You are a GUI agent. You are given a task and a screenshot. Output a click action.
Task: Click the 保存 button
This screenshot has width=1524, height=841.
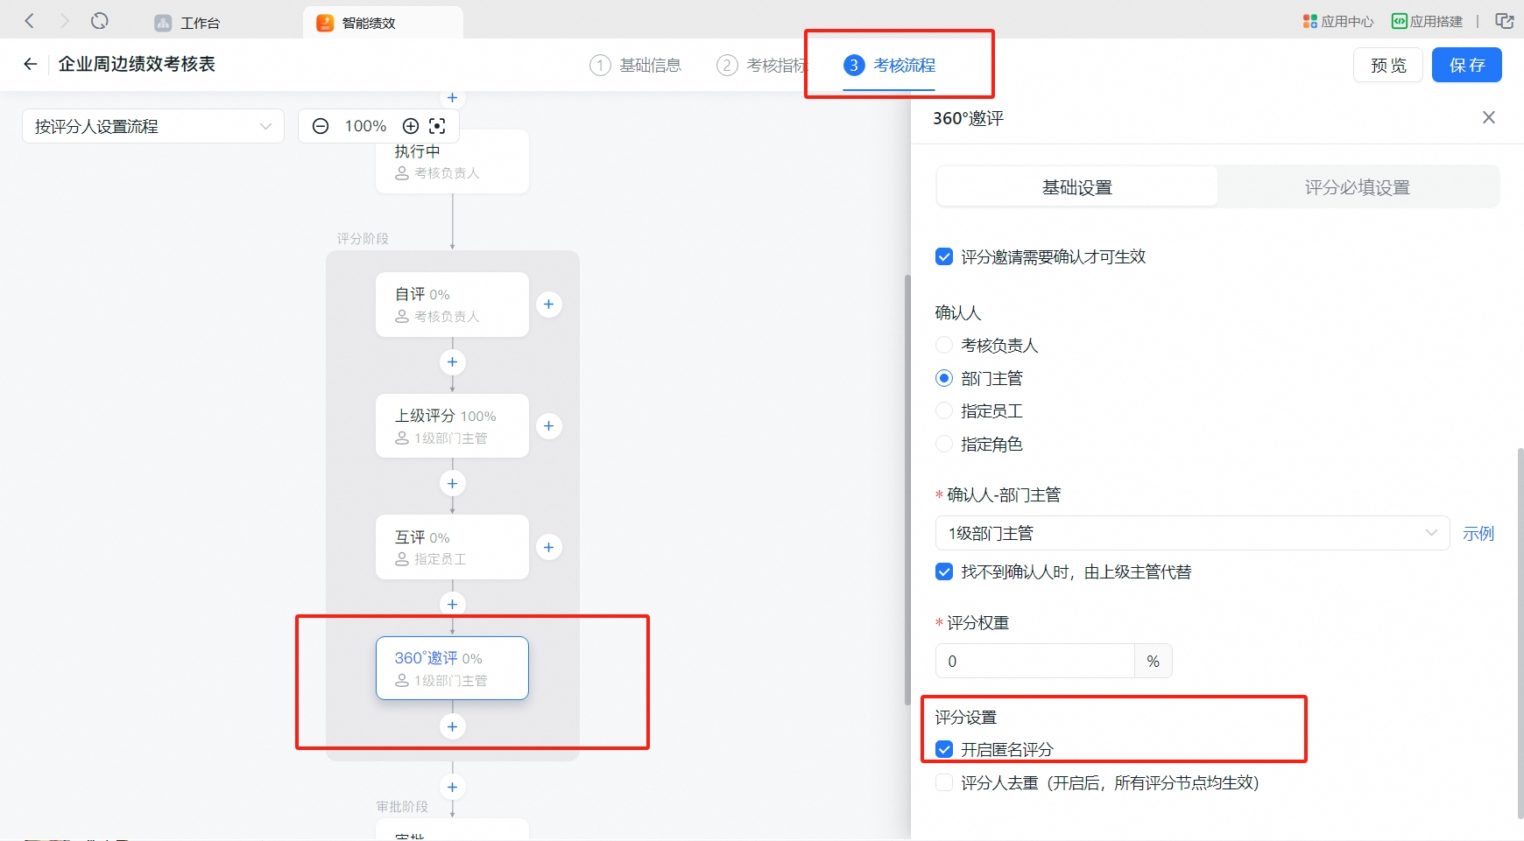point(1467,65)
